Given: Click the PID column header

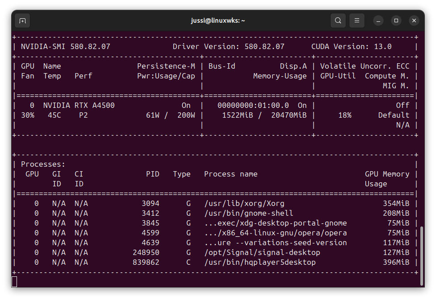Looking at the screenshot, I should [153, 174].
